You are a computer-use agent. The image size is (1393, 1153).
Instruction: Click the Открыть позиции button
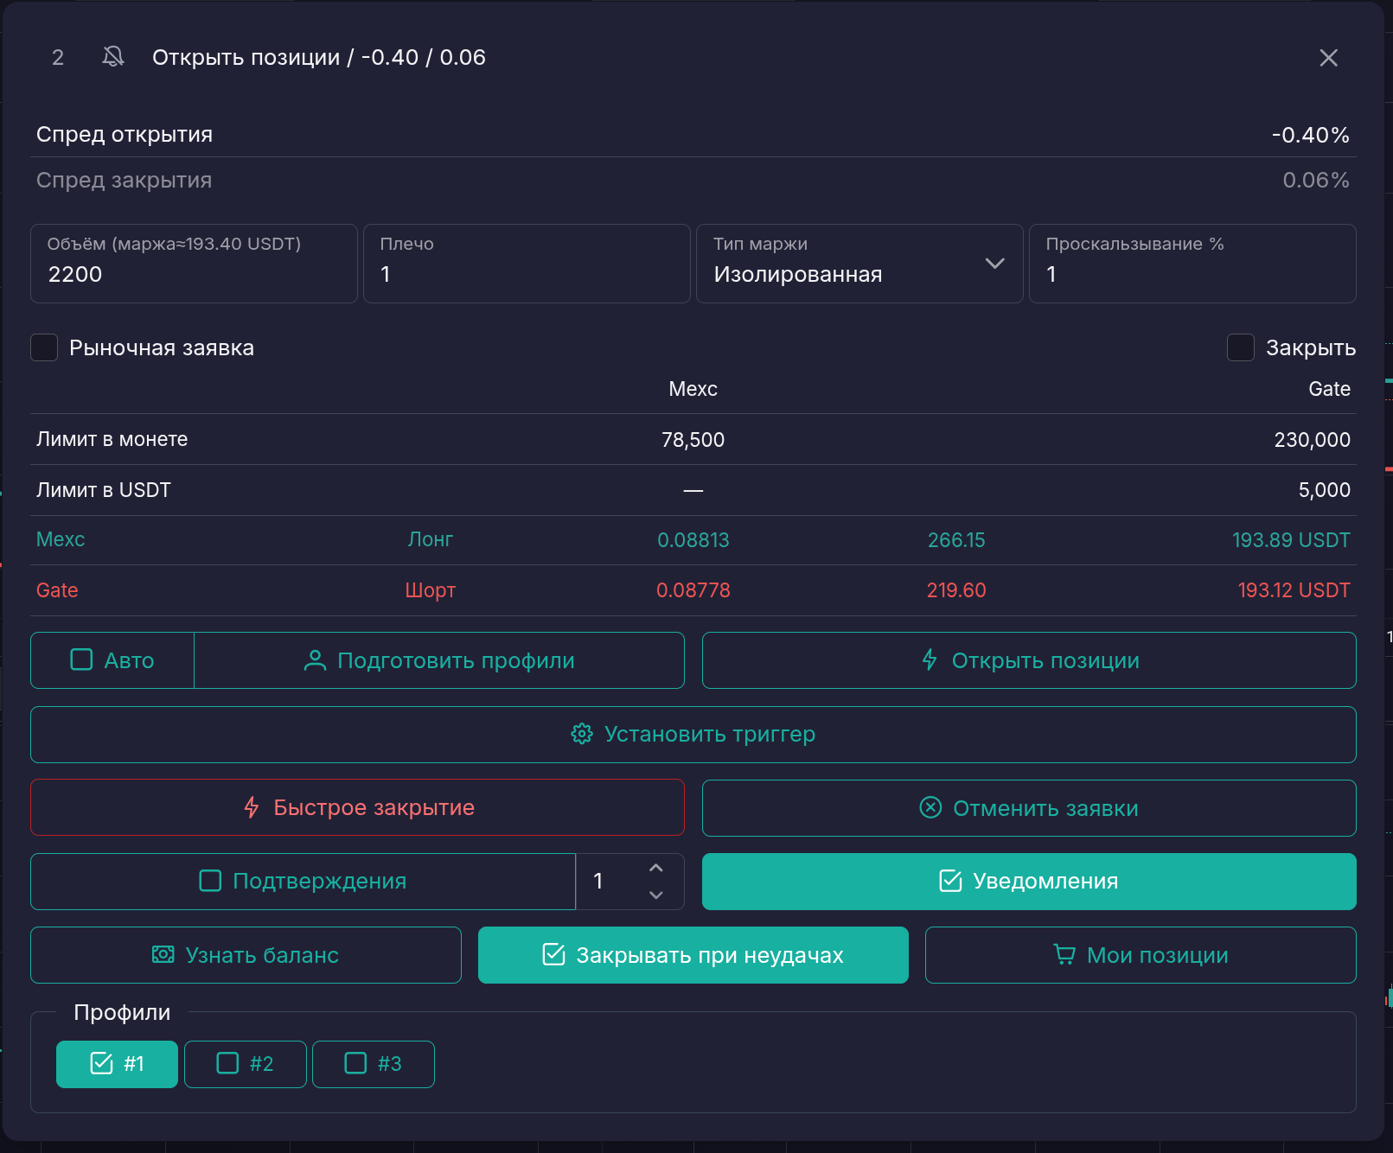[1029, 660]
